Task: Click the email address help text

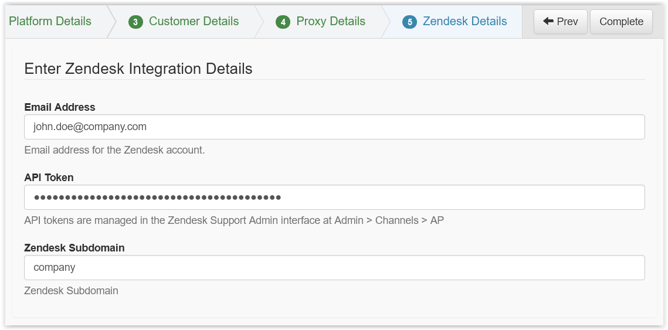Action: (x=114, y=150)
